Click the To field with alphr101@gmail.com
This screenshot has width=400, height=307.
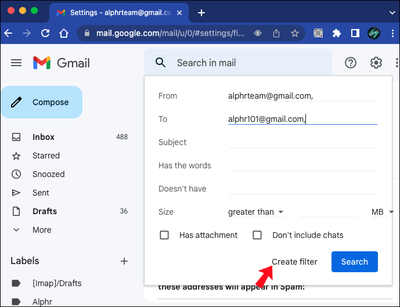click(303, 119)
